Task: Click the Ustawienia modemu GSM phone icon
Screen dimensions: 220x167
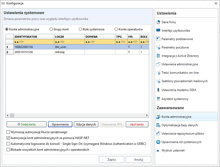Action: click(158, 90)
